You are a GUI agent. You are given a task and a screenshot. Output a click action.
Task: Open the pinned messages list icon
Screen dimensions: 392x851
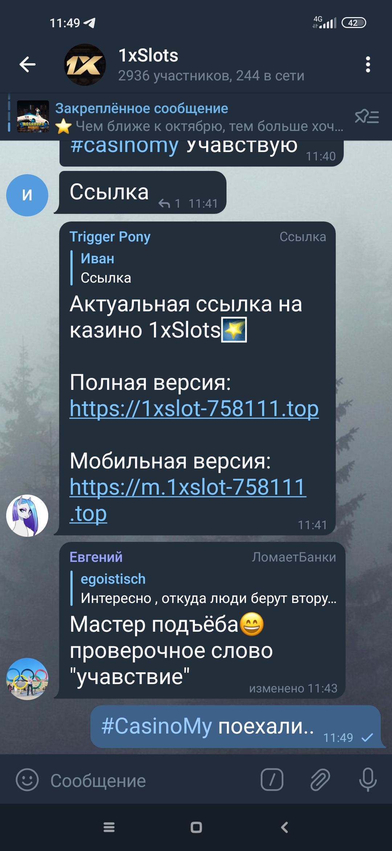(367, 117)
